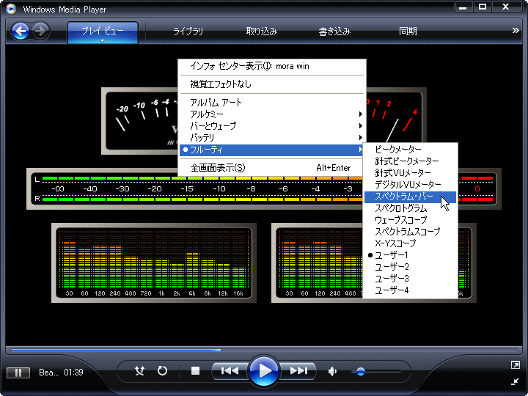The width and height of the screenshot is (528, 396).
Task: Switch to full-screen view icon
Action: (516, 364)
